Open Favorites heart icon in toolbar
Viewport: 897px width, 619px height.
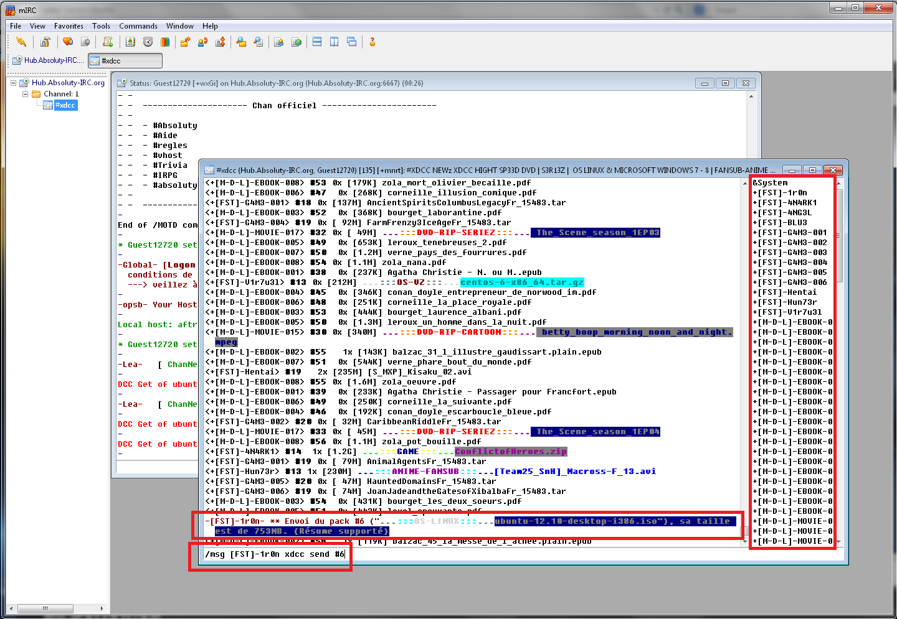pyautogui.click(x=68, y=42)
